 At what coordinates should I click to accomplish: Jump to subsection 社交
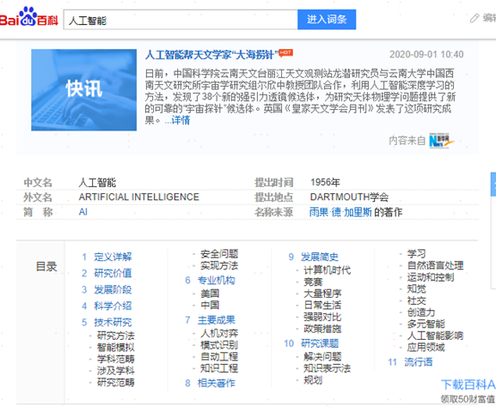pos(416,300)
